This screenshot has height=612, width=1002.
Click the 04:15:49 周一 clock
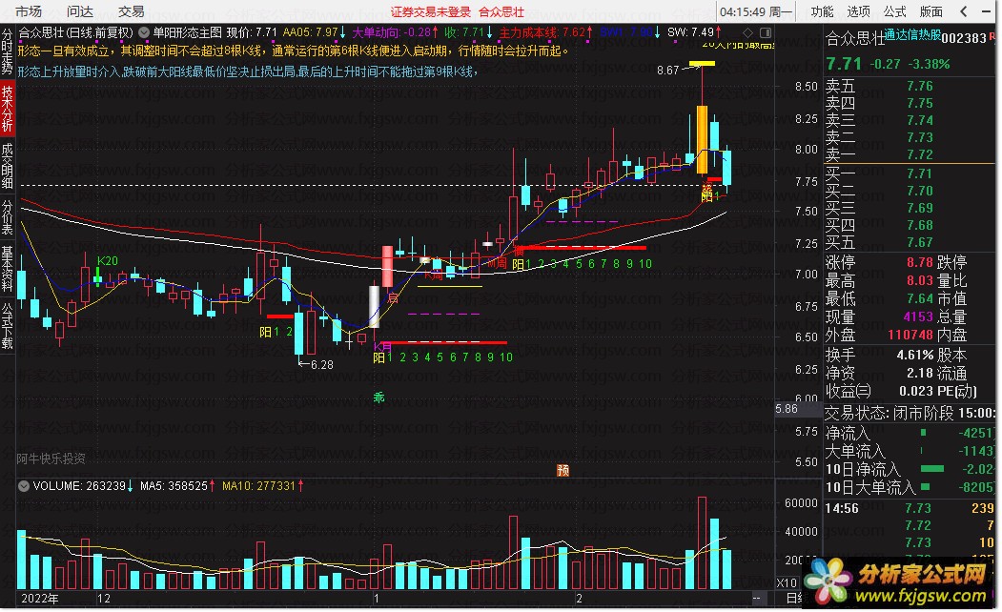pyautogui.click(x=755, y=11)
